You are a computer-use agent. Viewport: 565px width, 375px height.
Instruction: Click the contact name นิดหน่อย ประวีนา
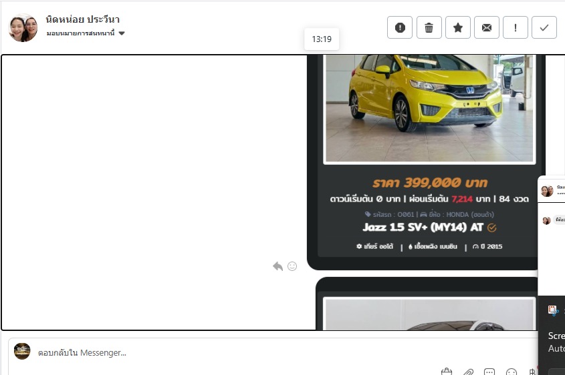[x=82, y=19]
